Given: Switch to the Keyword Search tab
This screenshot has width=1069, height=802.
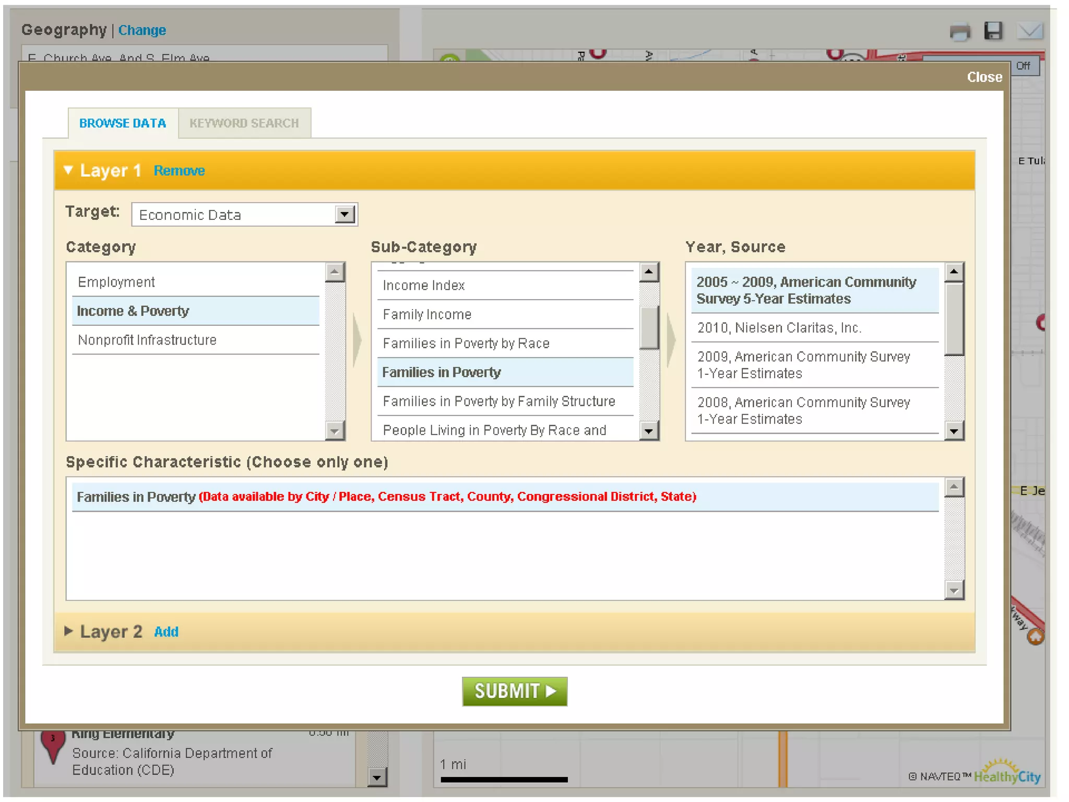Looking at the screenshot, I should click(x=244, y=123).
